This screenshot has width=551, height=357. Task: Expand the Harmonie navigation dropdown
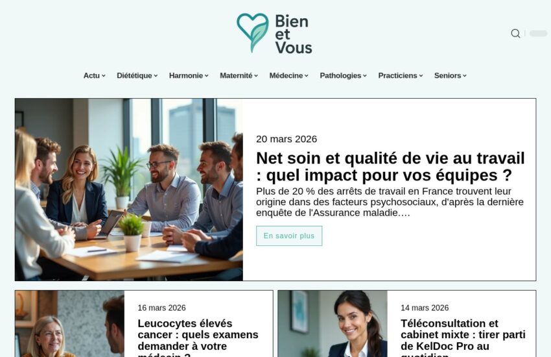pos(189,76)
